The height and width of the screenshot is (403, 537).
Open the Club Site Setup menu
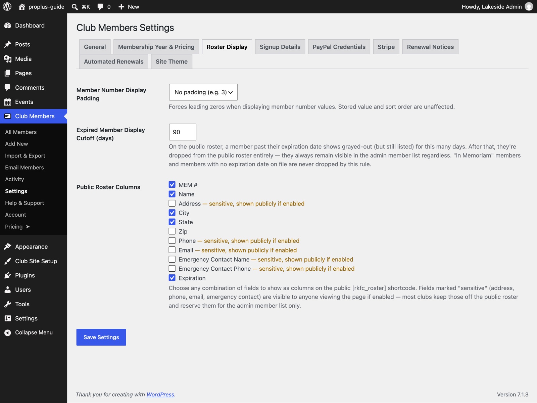[34, 261]
